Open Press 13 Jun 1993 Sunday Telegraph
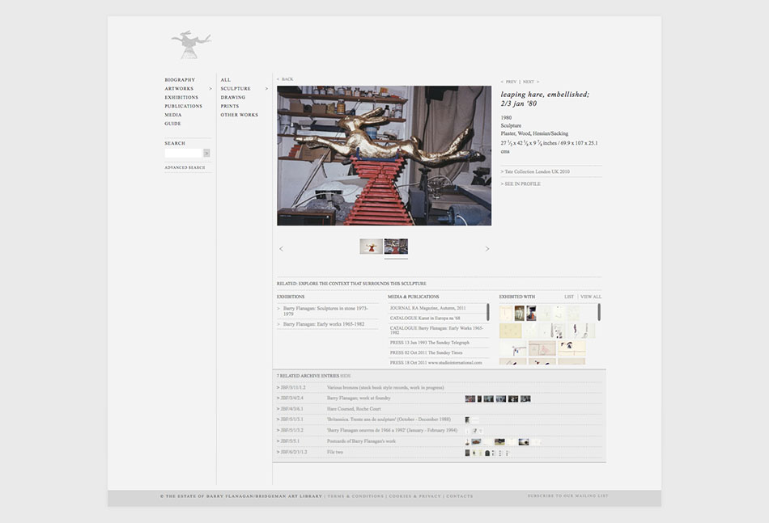Image resolution: width=769 pixels, height=523 pixels. 430,343
